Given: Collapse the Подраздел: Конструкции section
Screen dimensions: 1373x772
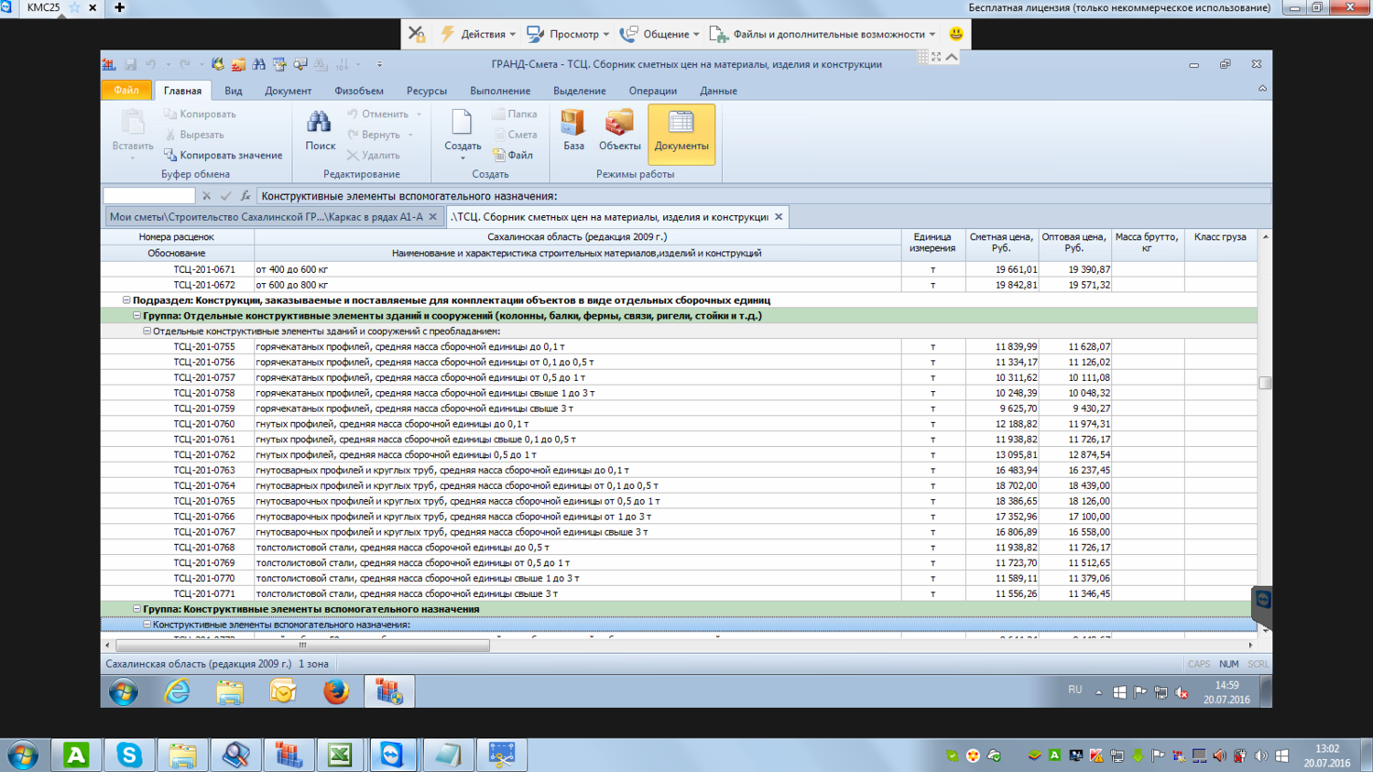Looking at the screenshot, I should (126, 300).
